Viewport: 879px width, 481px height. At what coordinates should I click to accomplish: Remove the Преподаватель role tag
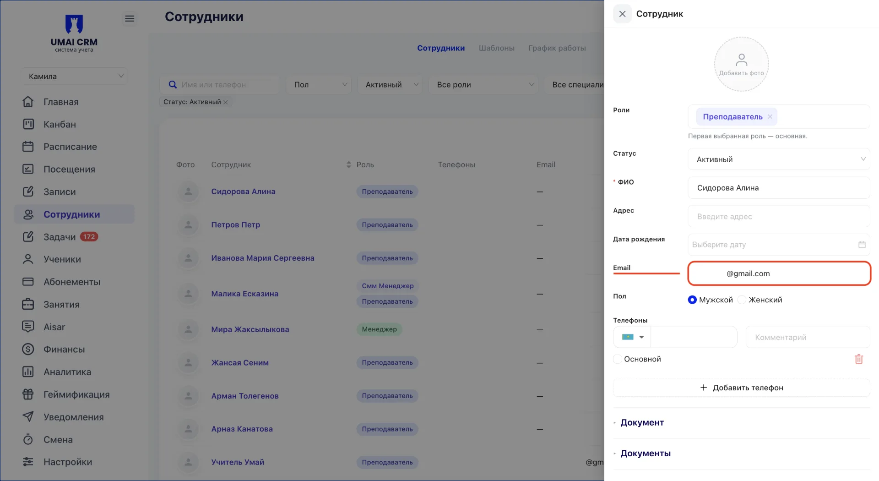(770, 117)
